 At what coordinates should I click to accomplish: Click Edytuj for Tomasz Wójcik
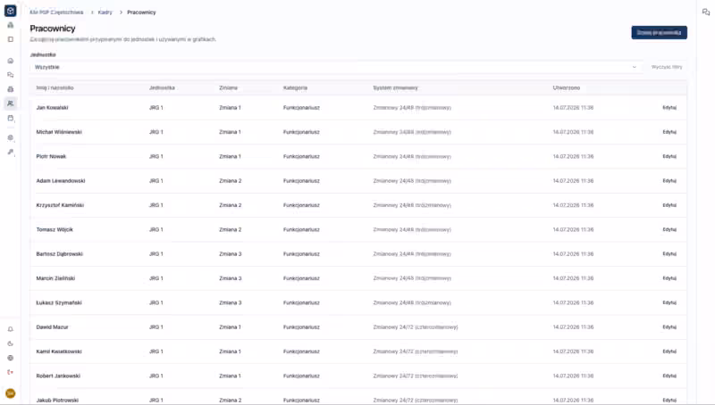point(669,230)
